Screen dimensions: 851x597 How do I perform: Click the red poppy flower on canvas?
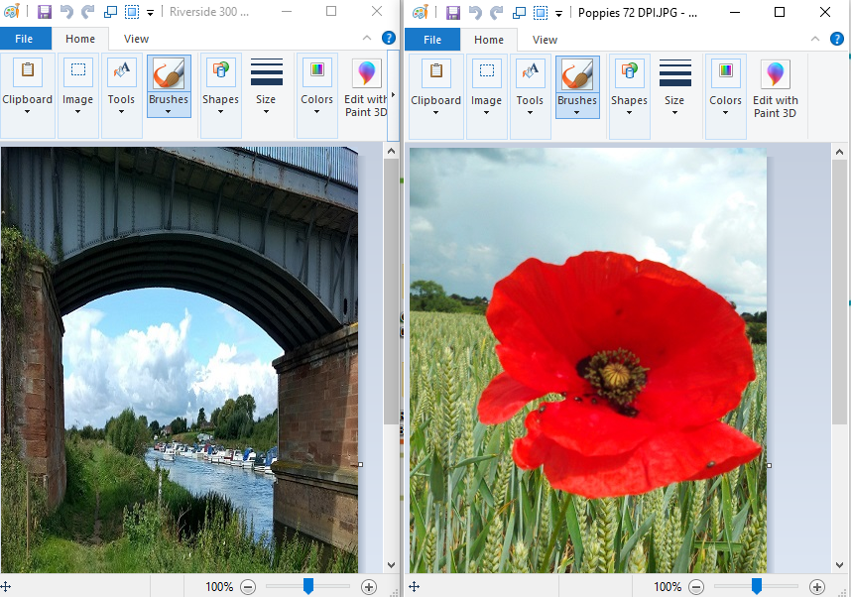click(x=615, y=377)
